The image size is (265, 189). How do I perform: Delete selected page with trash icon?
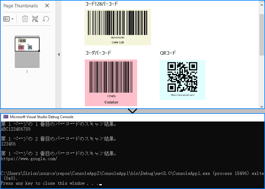tap(25, 19)
